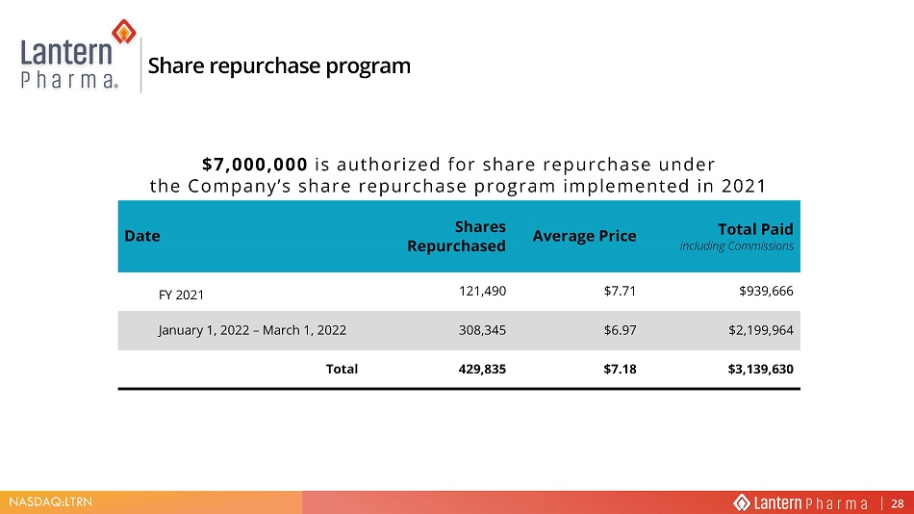Click the footer Lantern Pharma wordmark
Viewport: 914px width, 514px height.
click(811, 502)
